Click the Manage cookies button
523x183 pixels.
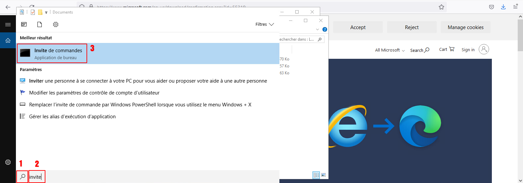465,27
